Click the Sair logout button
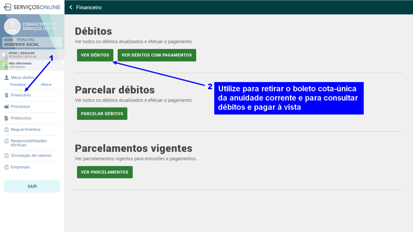Screen dimensions: 413x232 tap(32, 186)
